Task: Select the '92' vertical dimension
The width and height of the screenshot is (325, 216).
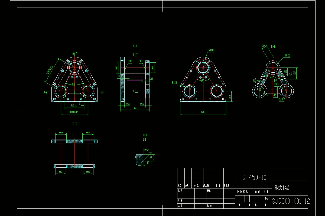Action: pyautogui.click(x=285, y=72)
